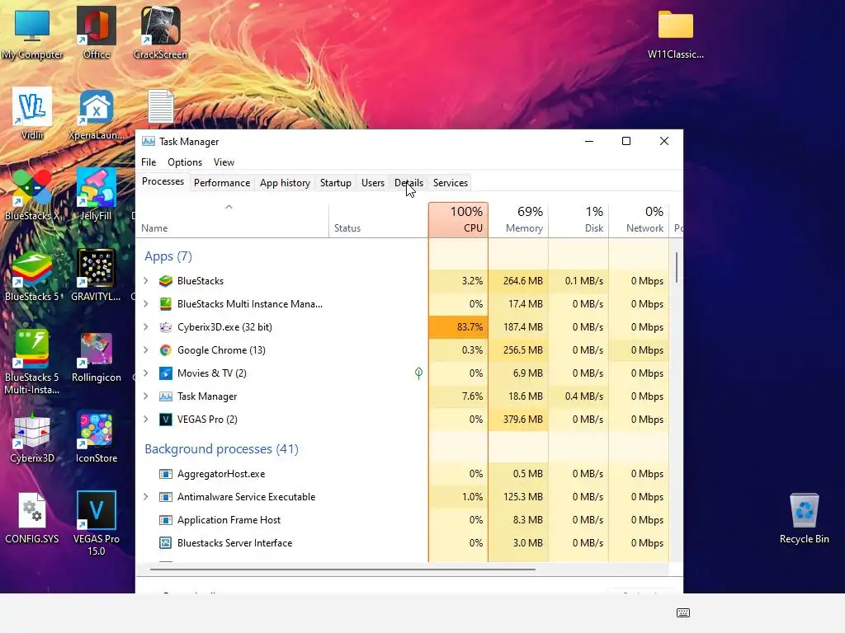Viewport: 845px width, 633px height.
Task: Sort processes by CPU column
Action: point(459,219)
